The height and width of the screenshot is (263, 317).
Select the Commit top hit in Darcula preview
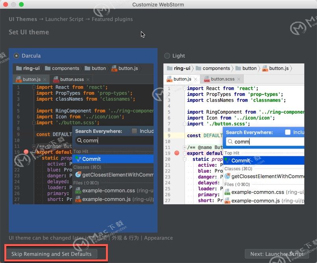(x=113, y=159)
